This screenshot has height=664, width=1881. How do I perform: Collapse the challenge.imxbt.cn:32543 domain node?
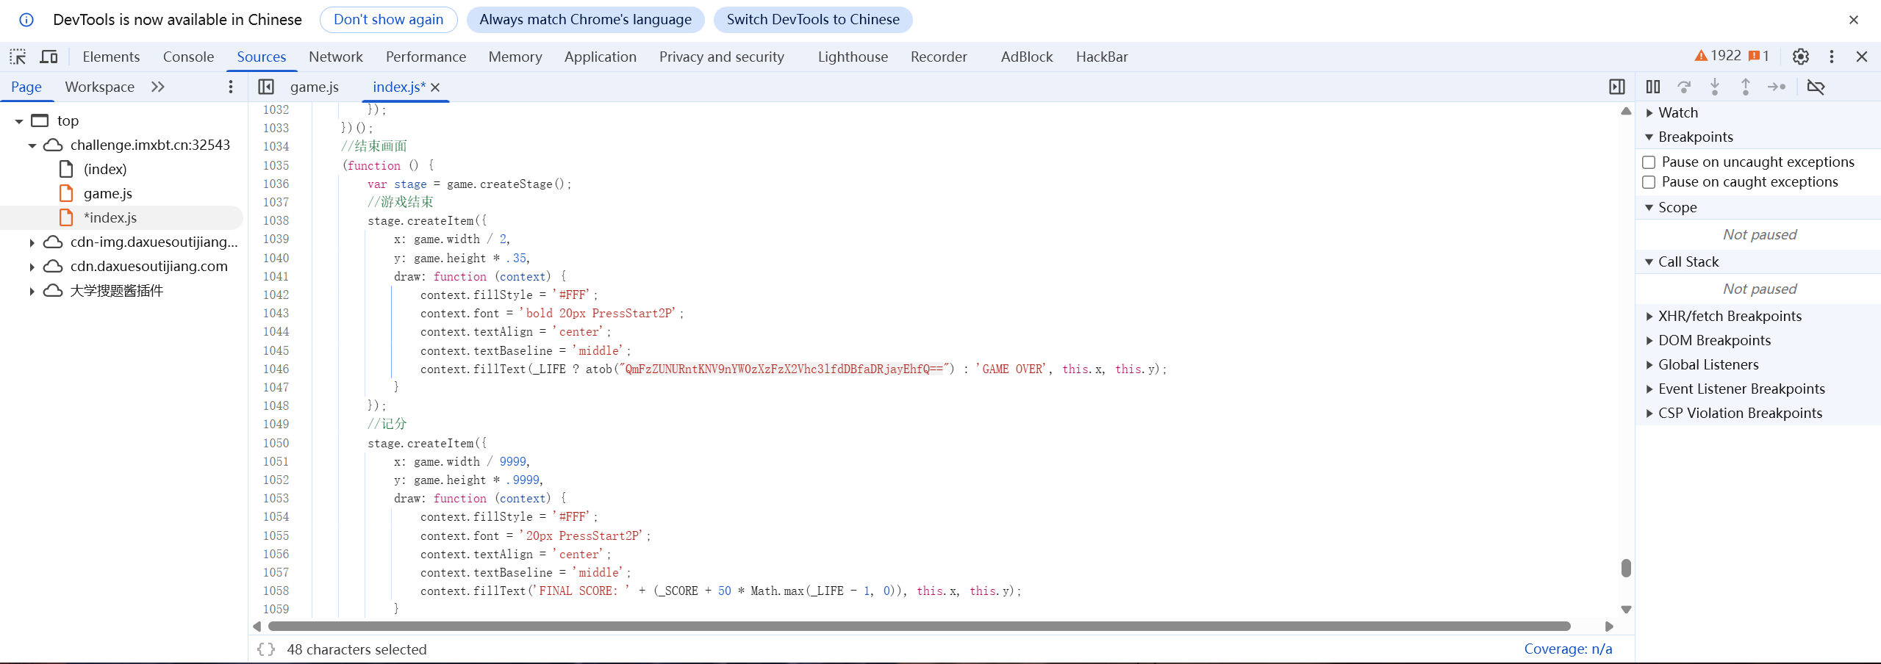pyautogui.click(x=32, y=145)
